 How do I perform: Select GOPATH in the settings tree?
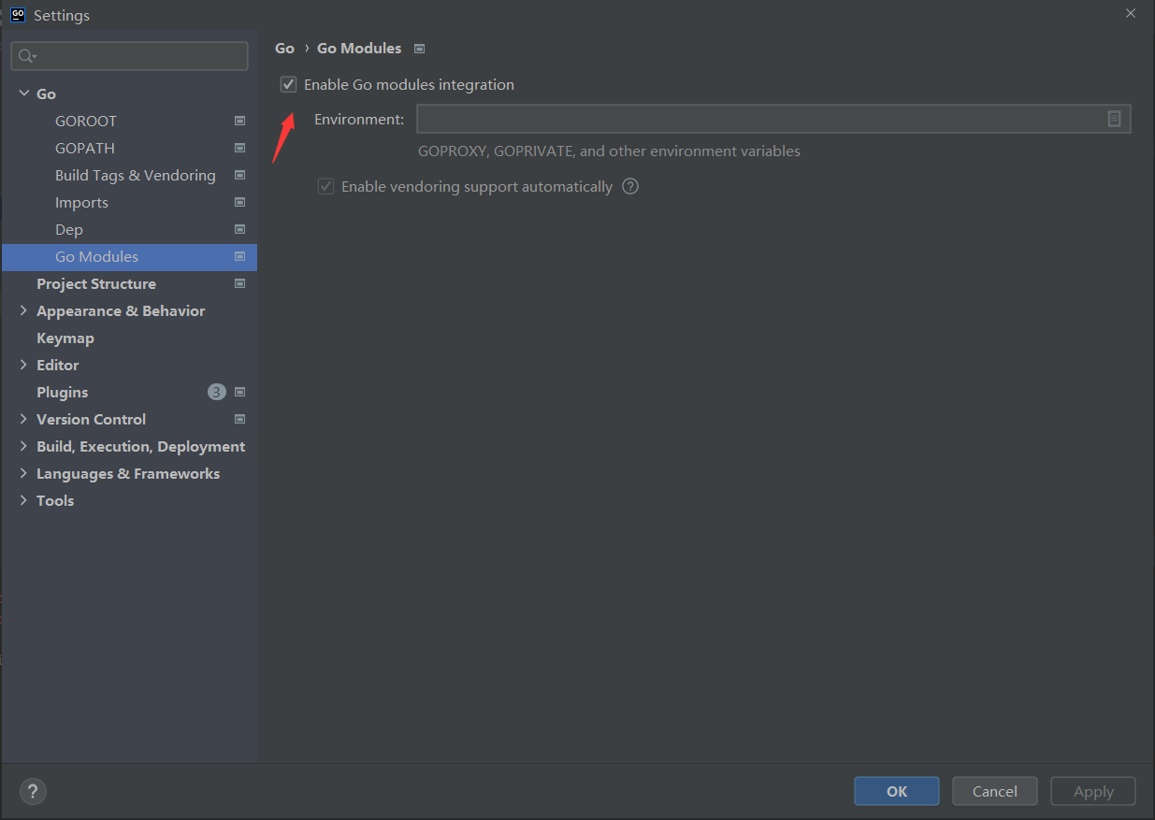click(85, 148)
